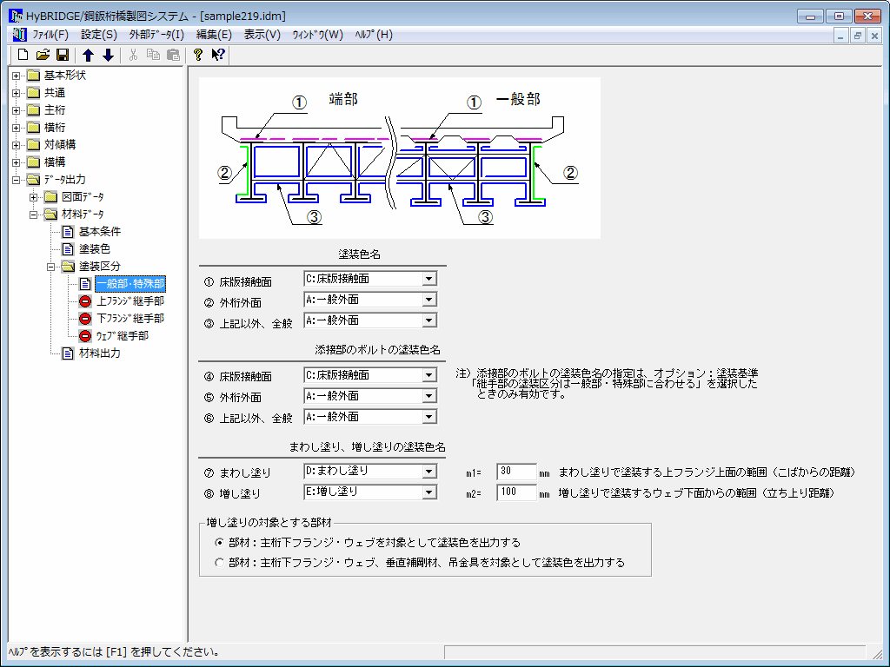Open the ① 床版接触面 paint color dropdown
890x667 pixels.
point(428,279)
